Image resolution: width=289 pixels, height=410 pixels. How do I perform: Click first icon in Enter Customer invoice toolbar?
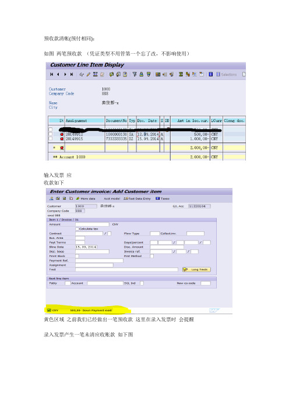(51, 199)
